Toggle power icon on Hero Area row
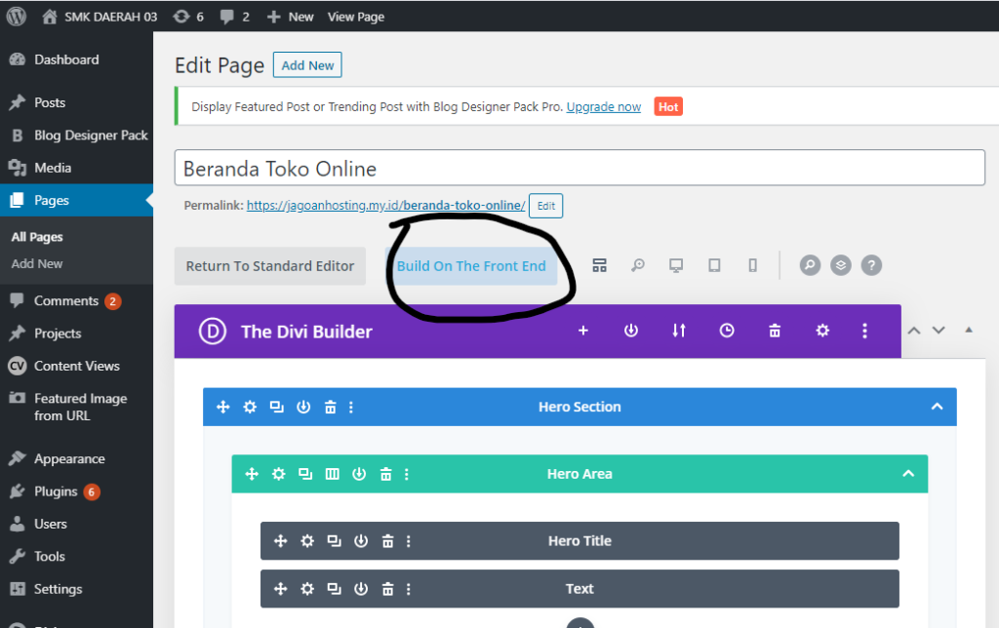The width and height of the screenshot is (999, 628). tap(359, 474)
